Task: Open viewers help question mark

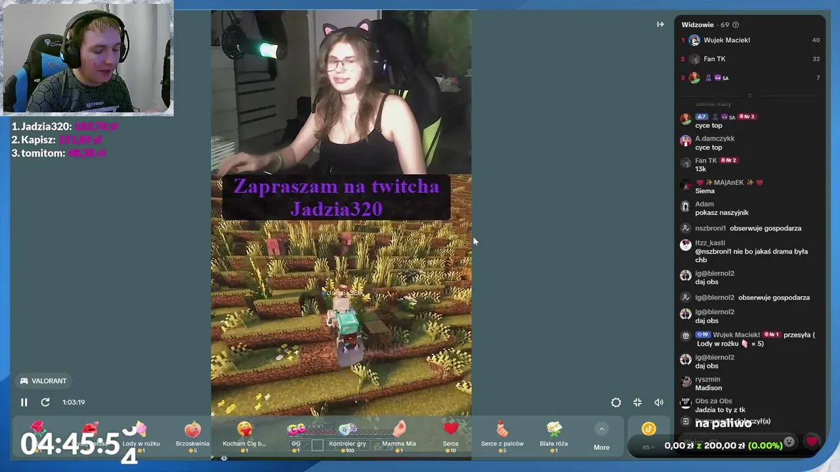Action: click(x=735, y=25)
